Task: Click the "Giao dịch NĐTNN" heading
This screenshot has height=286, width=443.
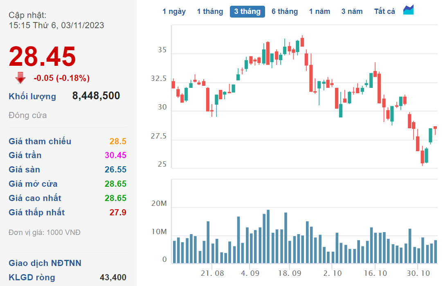Action: (45, 263)
